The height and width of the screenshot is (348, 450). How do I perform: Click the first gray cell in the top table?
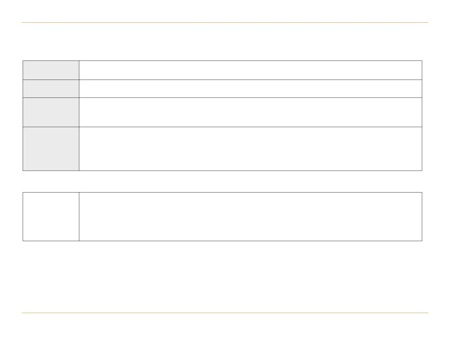pos(51,70)
